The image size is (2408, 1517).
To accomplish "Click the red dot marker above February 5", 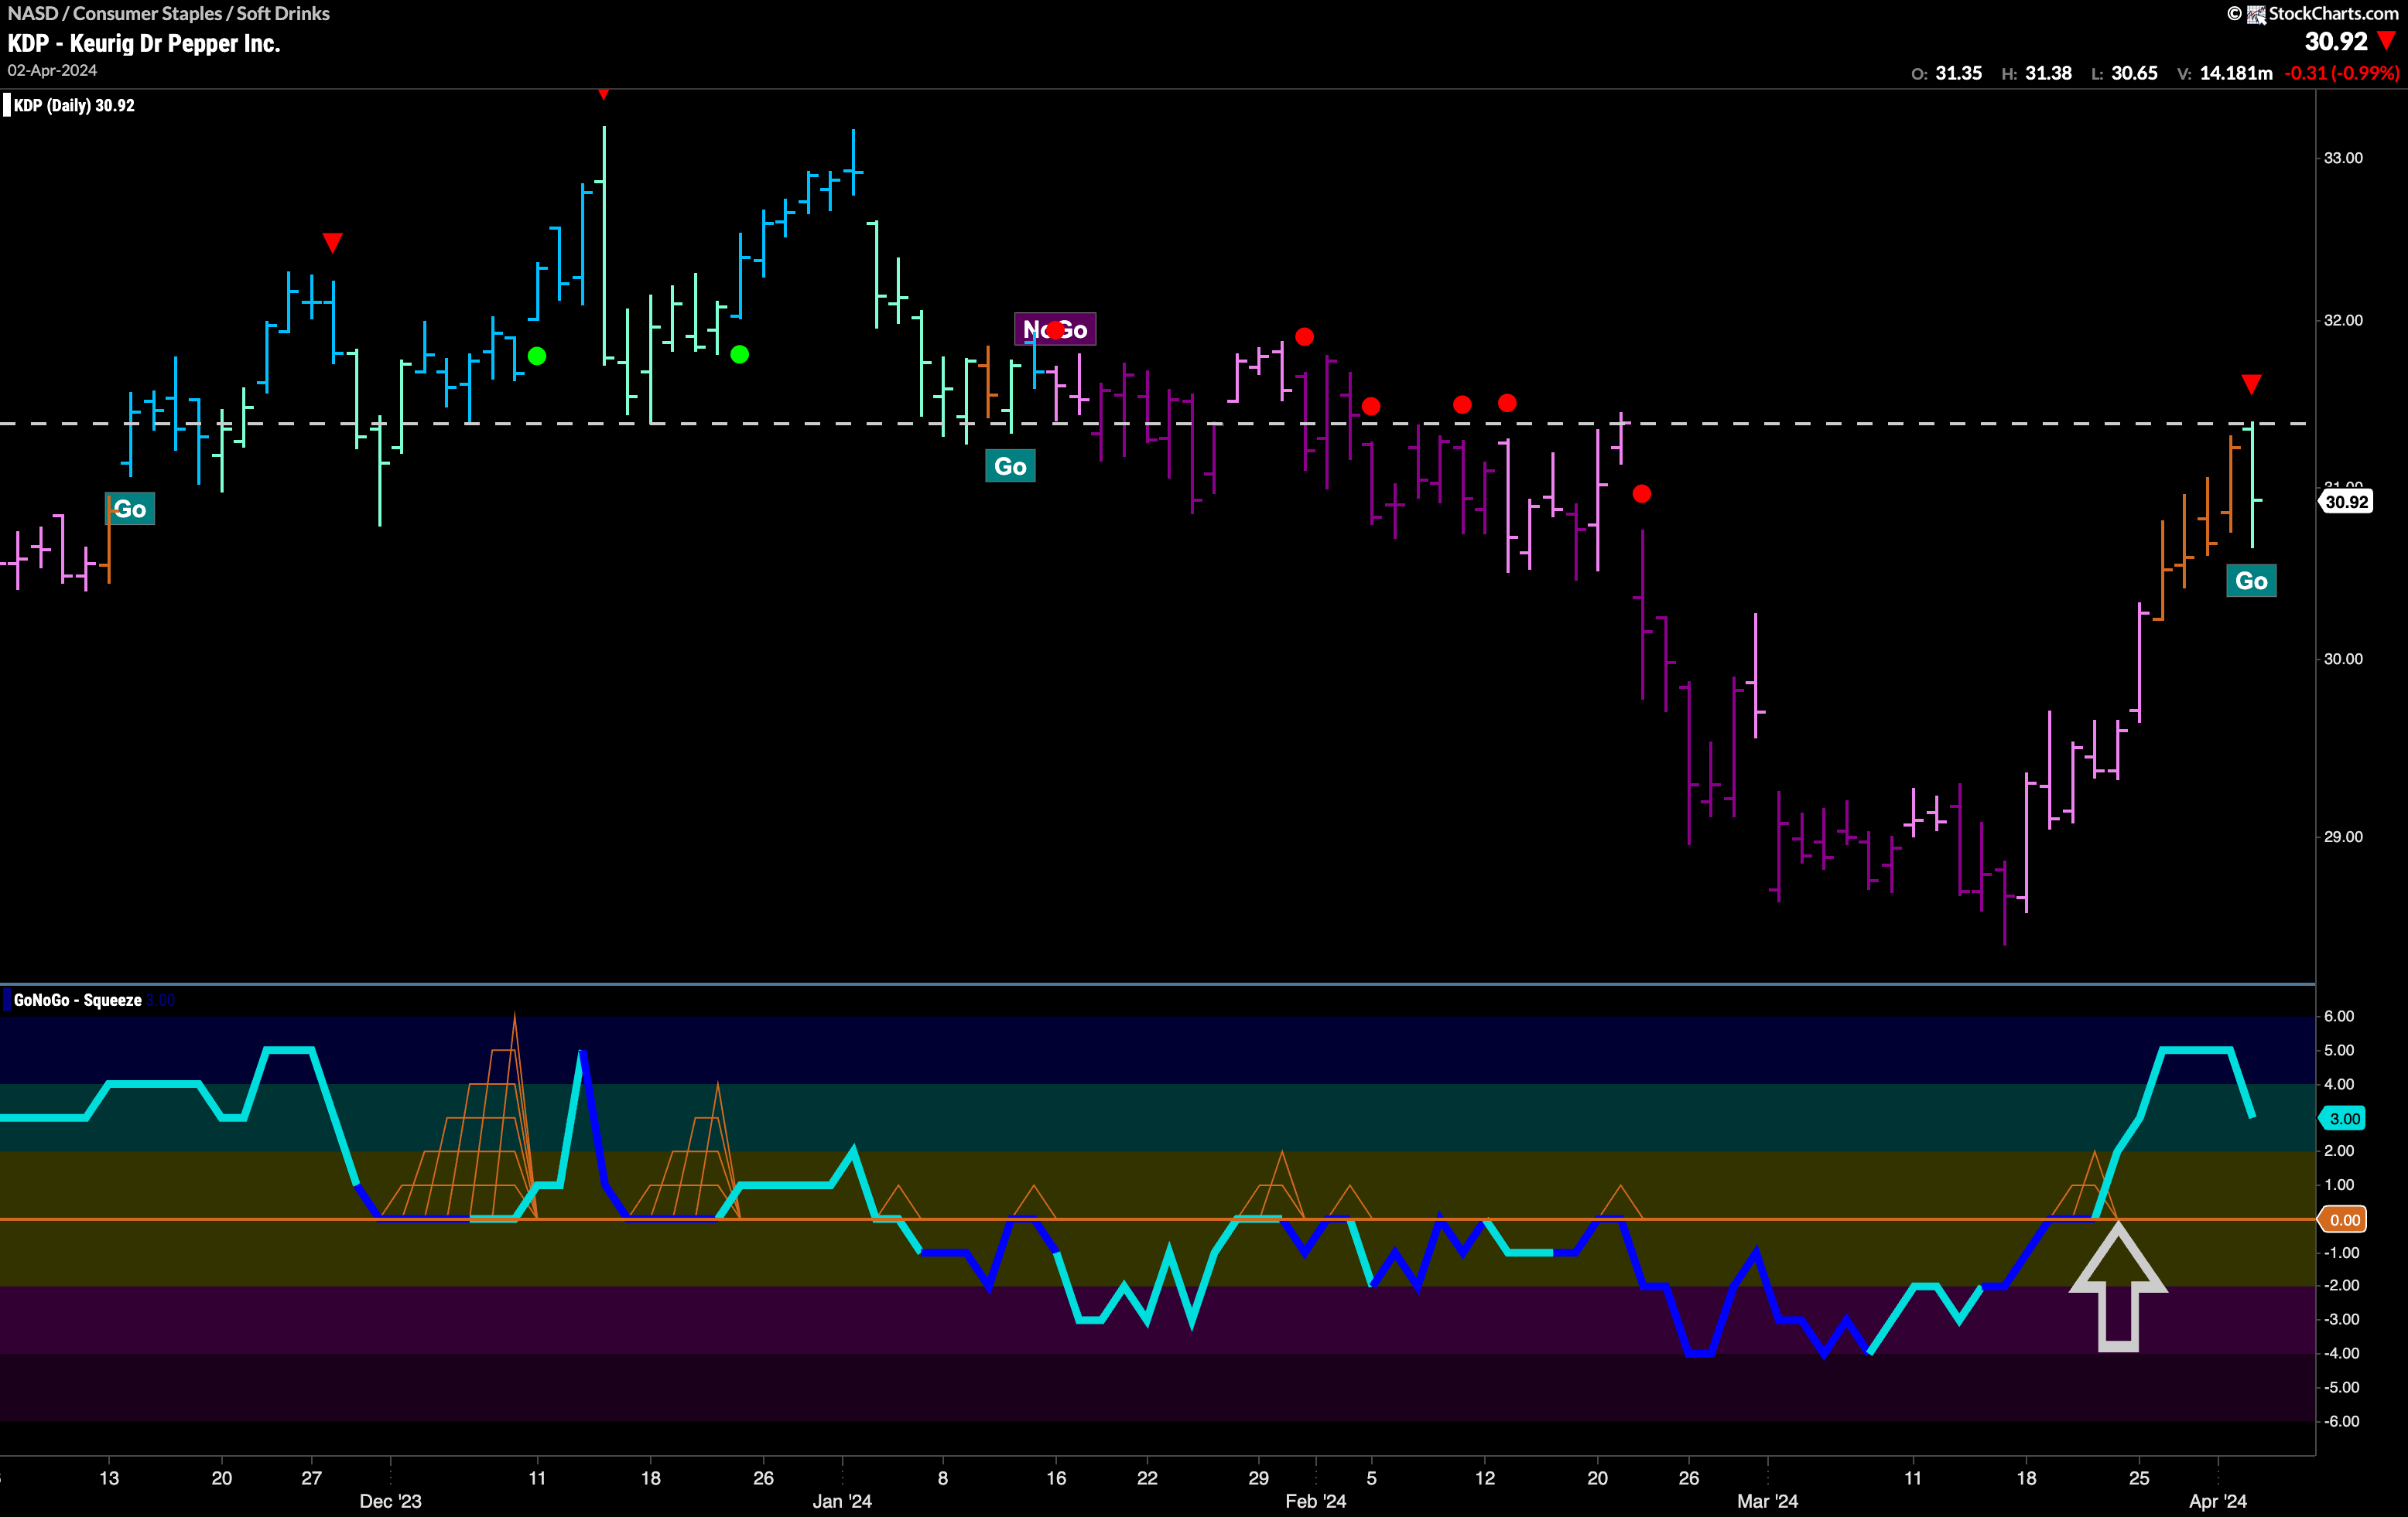I will (x=1371, y=406).
